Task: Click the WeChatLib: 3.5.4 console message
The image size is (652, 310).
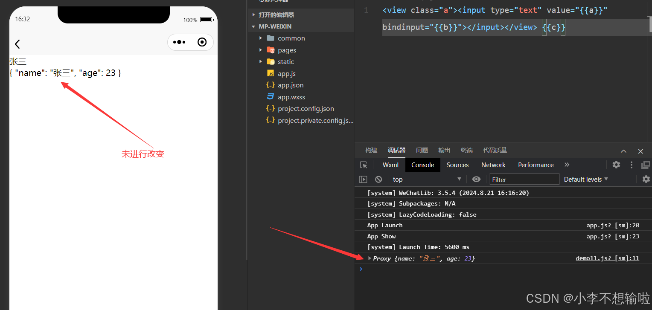Action: (448, 193)
